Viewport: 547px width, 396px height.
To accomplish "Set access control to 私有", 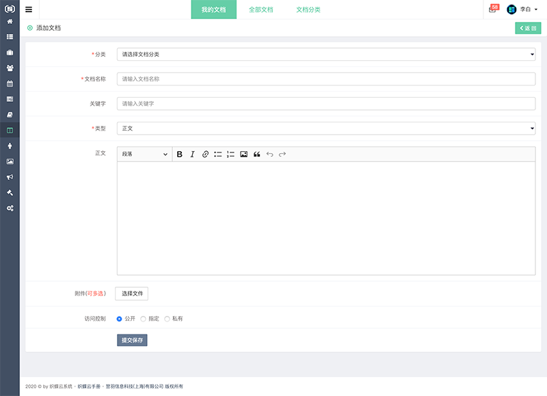I will click(x=168, y=319).
